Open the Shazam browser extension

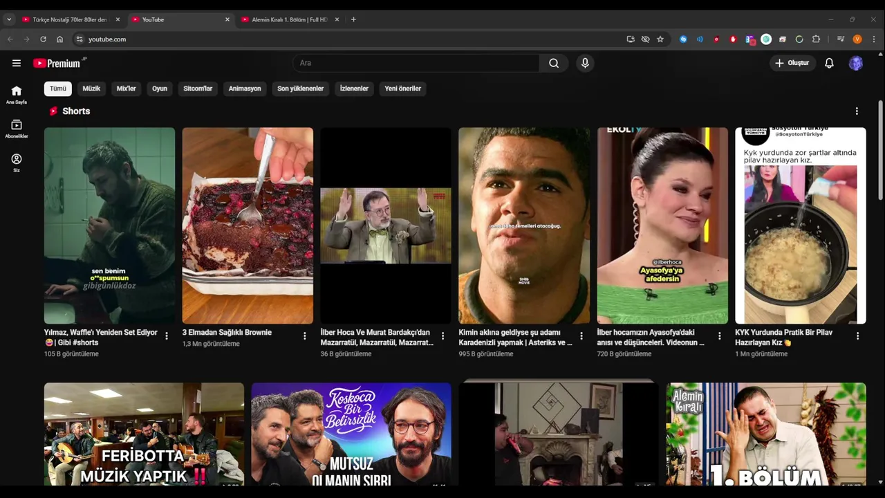pyautogui.click(x=683, y=39)
